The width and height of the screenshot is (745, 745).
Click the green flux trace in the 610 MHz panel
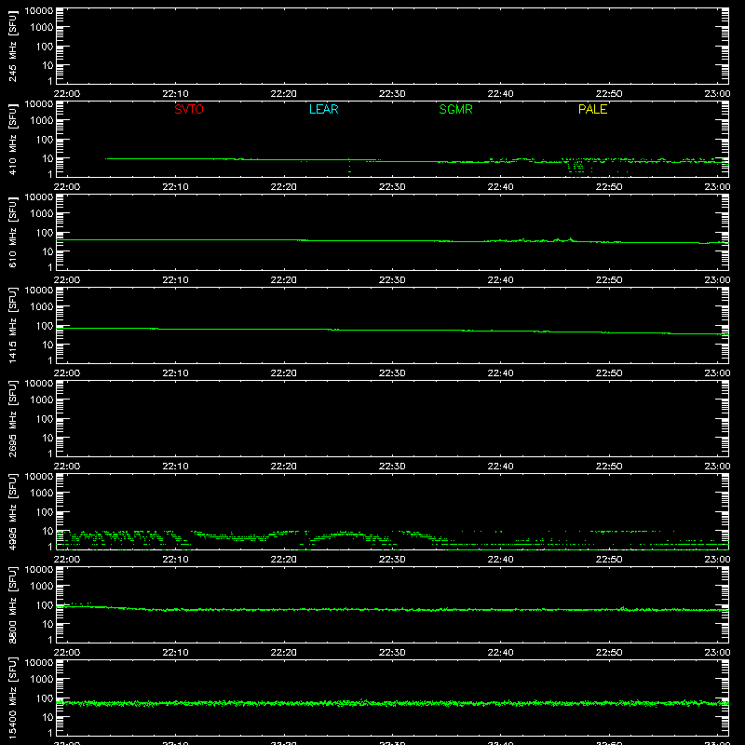(392, 241)
